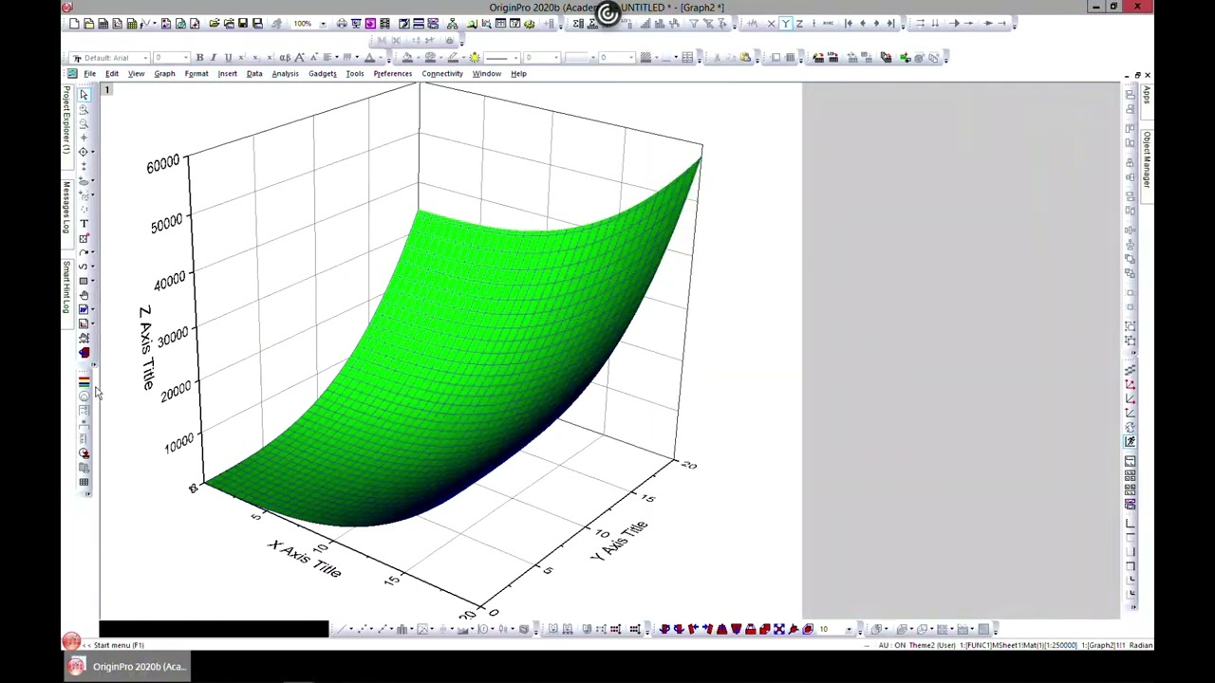This screenshot has height=683, width=1215.
Task: Click the 3D rotate counterclockwise icon
Action: 664,629
